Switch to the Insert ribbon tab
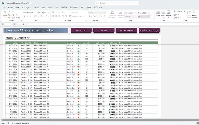This screenshot has height=125, width=199. pos(17,8)
